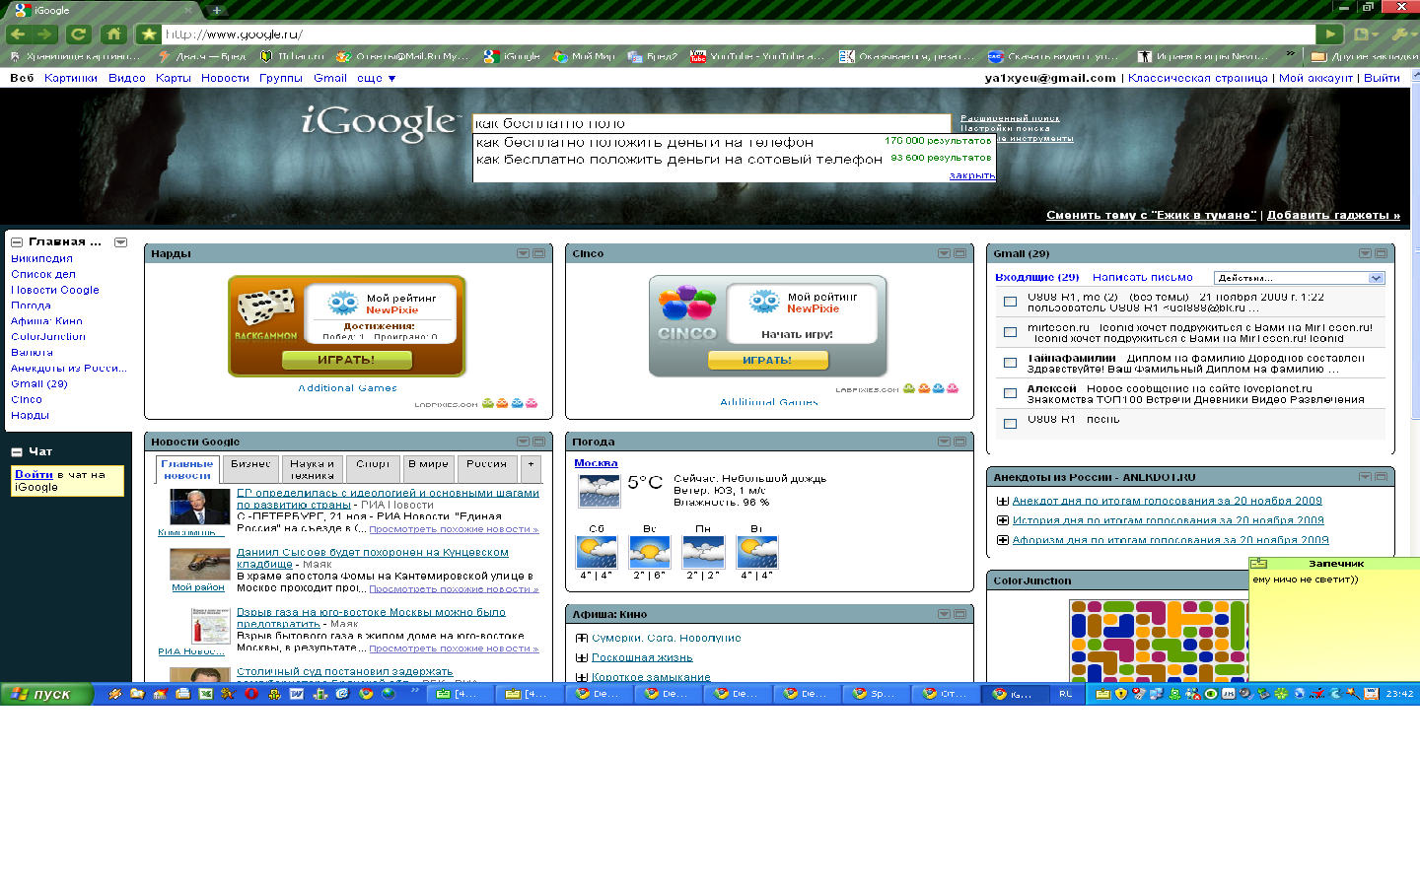Switch keyboard language with RU indicator

click(x=1066, y=694)
